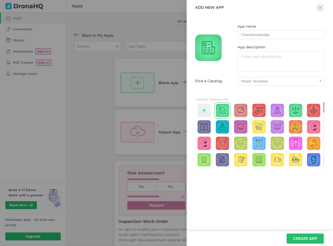Open Sheets in the sidebar
The image size is (333, 246).
pos(33,40)
